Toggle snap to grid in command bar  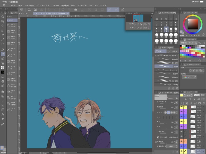point(123,10)
